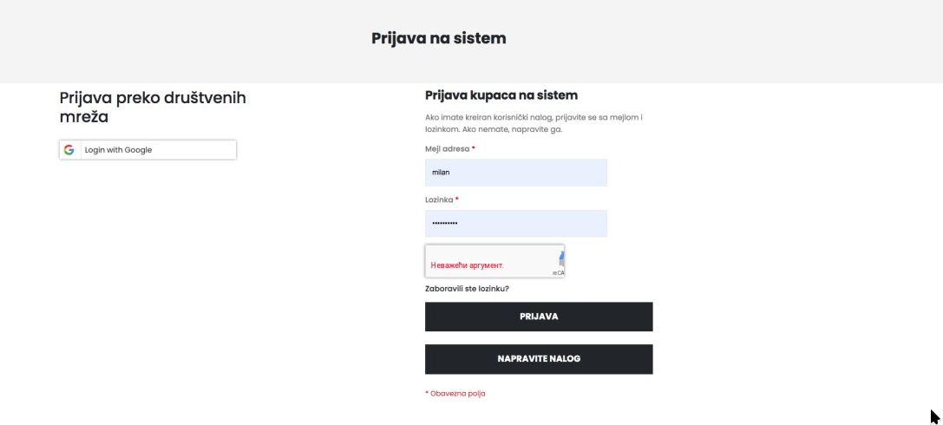Click the red asterisk beside Mejl adresa
943x425 pixels.
coord(474,149)
